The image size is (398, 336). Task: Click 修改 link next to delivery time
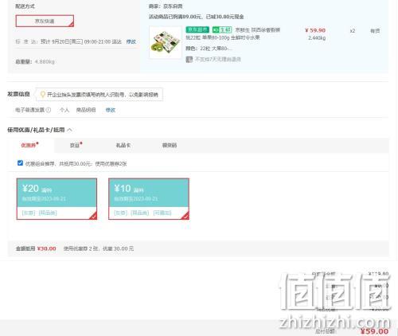pyautogui.click(x=131, y=41)
